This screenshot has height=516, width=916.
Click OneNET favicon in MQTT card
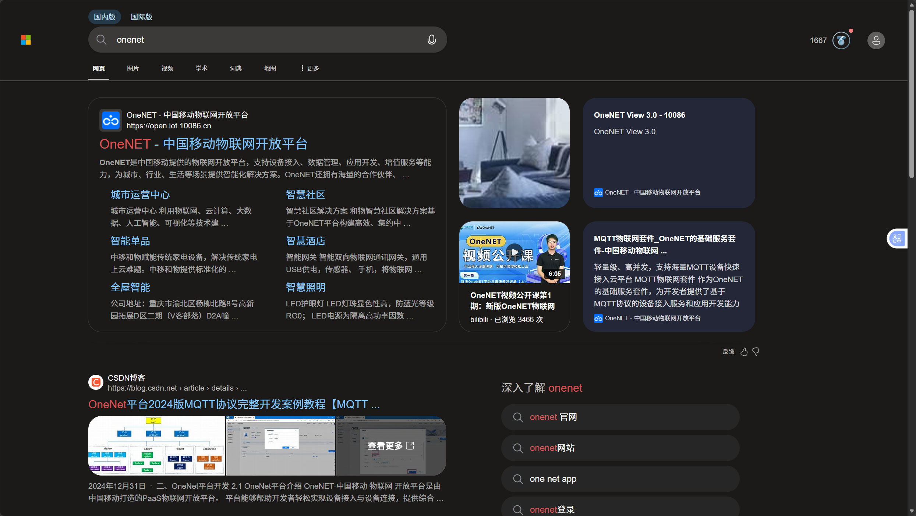tap(598, 319)
